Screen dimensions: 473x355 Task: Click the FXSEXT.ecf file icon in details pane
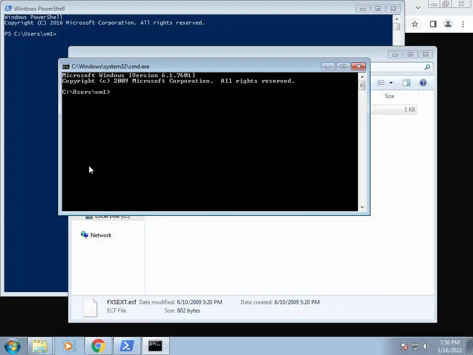pyautogui.click(x=90, y=307)
